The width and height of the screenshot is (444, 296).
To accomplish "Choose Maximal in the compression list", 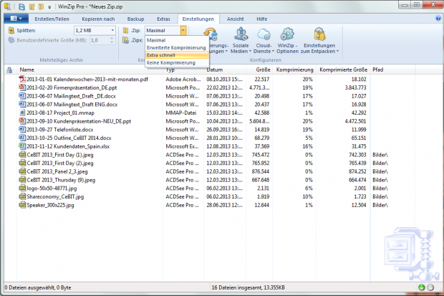I will (177, 40).
